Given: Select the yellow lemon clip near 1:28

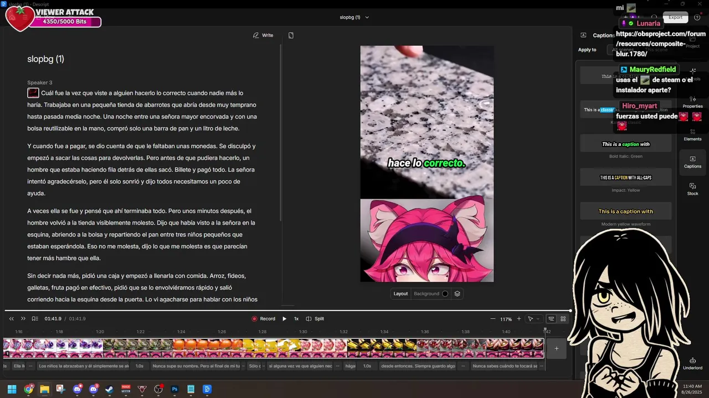Looking at the screenshot, I should pos(271,348).
